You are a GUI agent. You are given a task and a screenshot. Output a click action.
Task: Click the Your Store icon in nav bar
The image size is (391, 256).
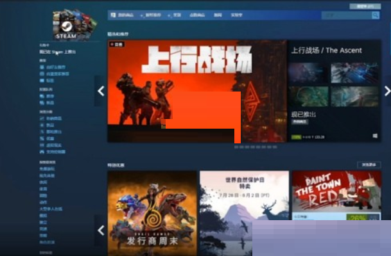point(113,15)
